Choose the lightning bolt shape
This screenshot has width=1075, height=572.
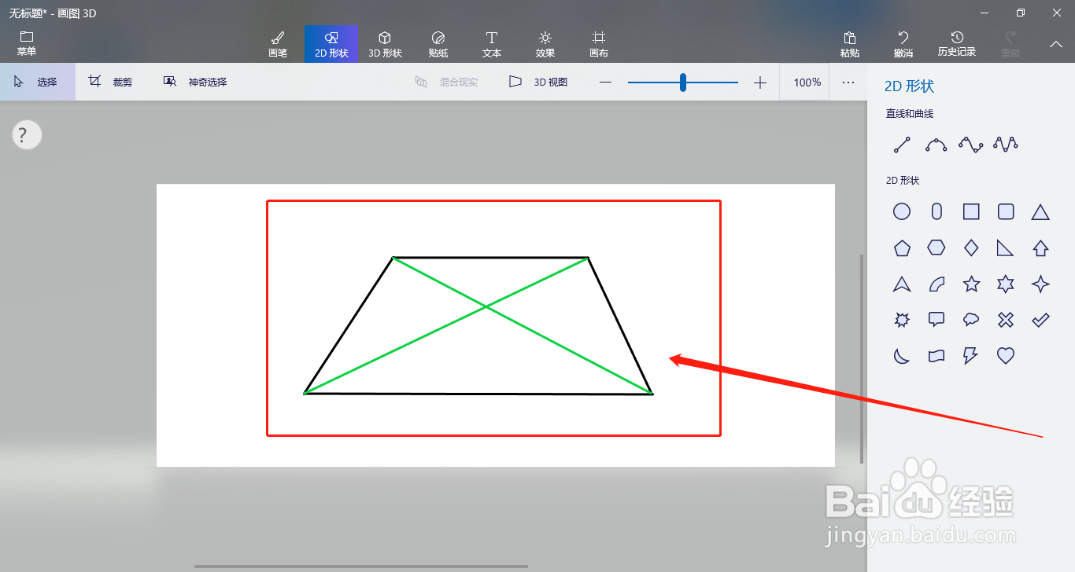click(x=971, y=356)
